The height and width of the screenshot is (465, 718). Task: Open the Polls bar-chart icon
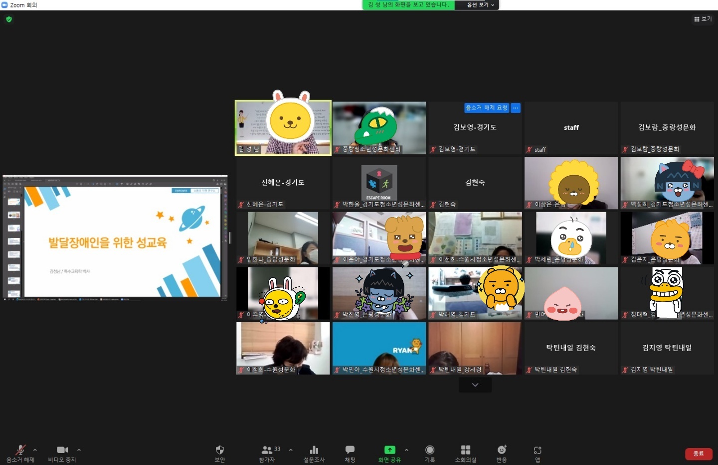(314, 450)
